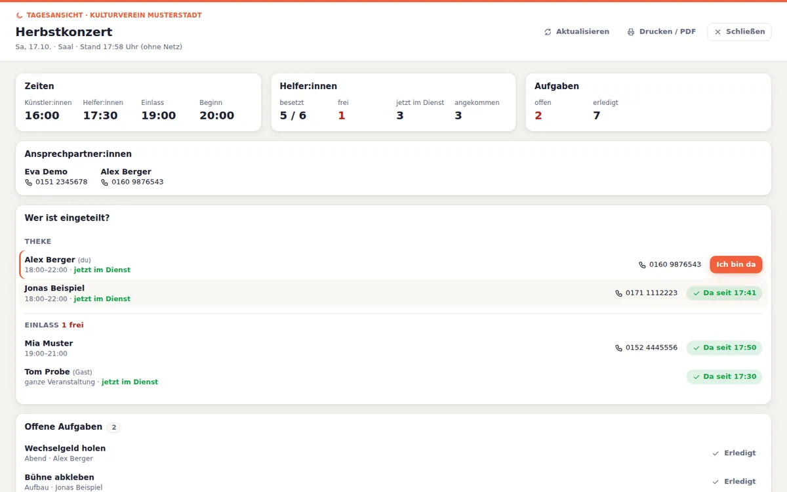The image size is (787, 492).
Task: Click the THEKE section heading
Action: tap(38, 241)
